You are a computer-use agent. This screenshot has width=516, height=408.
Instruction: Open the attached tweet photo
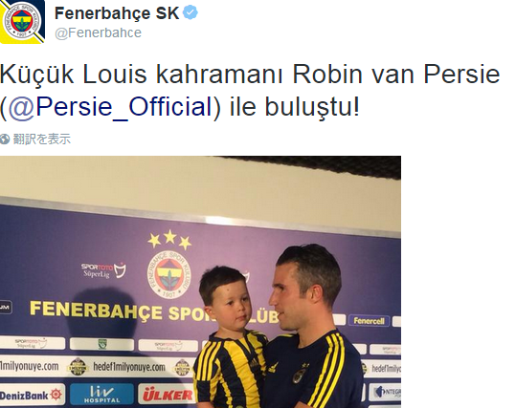click(x=200, y=282)
